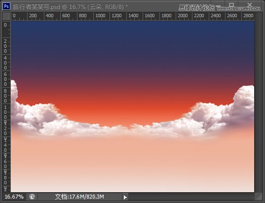
Task: Click the 2000 mark on horizontal ruler
Action: pyautogui.click(x=183, y=16)
